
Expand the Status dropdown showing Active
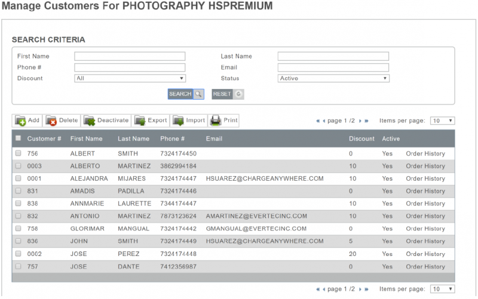pyautogui.click(x=333, y=78)
